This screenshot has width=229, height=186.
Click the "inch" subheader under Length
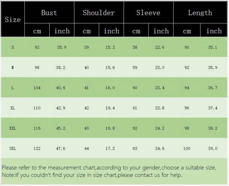[x=214, y=31]
